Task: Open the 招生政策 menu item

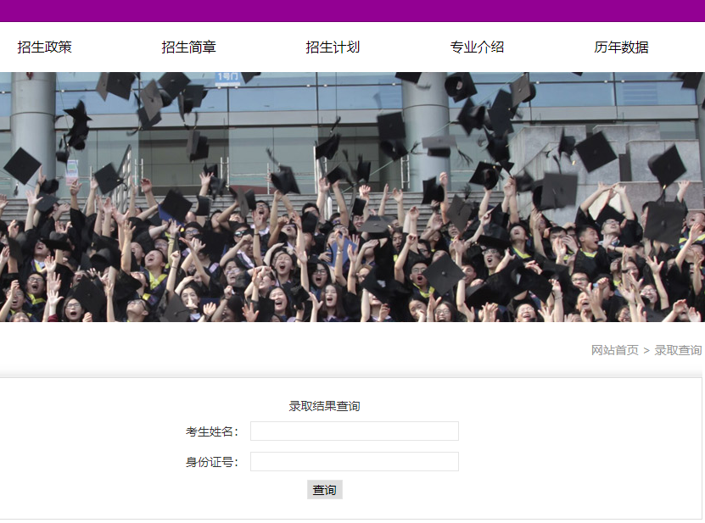Action: point(45,47)
